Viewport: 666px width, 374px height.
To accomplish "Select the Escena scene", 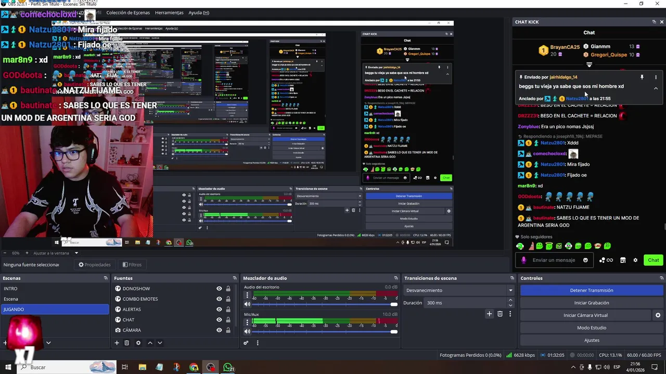I will tap(55, 299).
